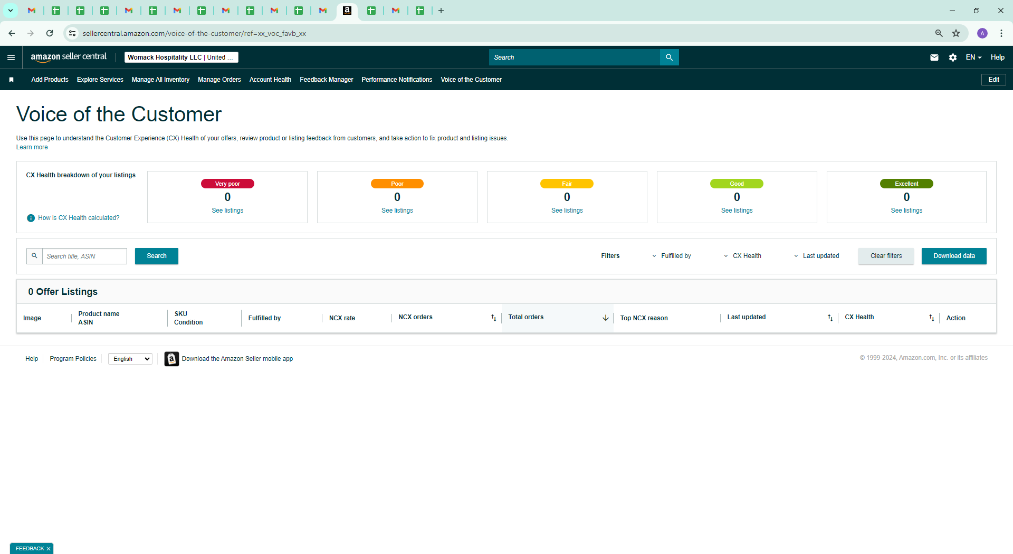
Task: Click the bookmark flag icon in the navigation bar
Action: pyautogui.click(x=11, y=80)
